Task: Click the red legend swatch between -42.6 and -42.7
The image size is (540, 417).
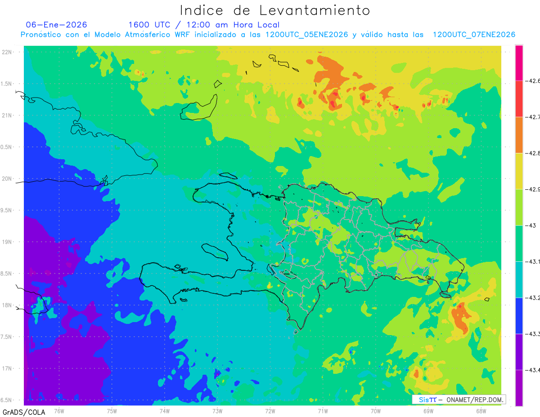Action: (519, 99)
